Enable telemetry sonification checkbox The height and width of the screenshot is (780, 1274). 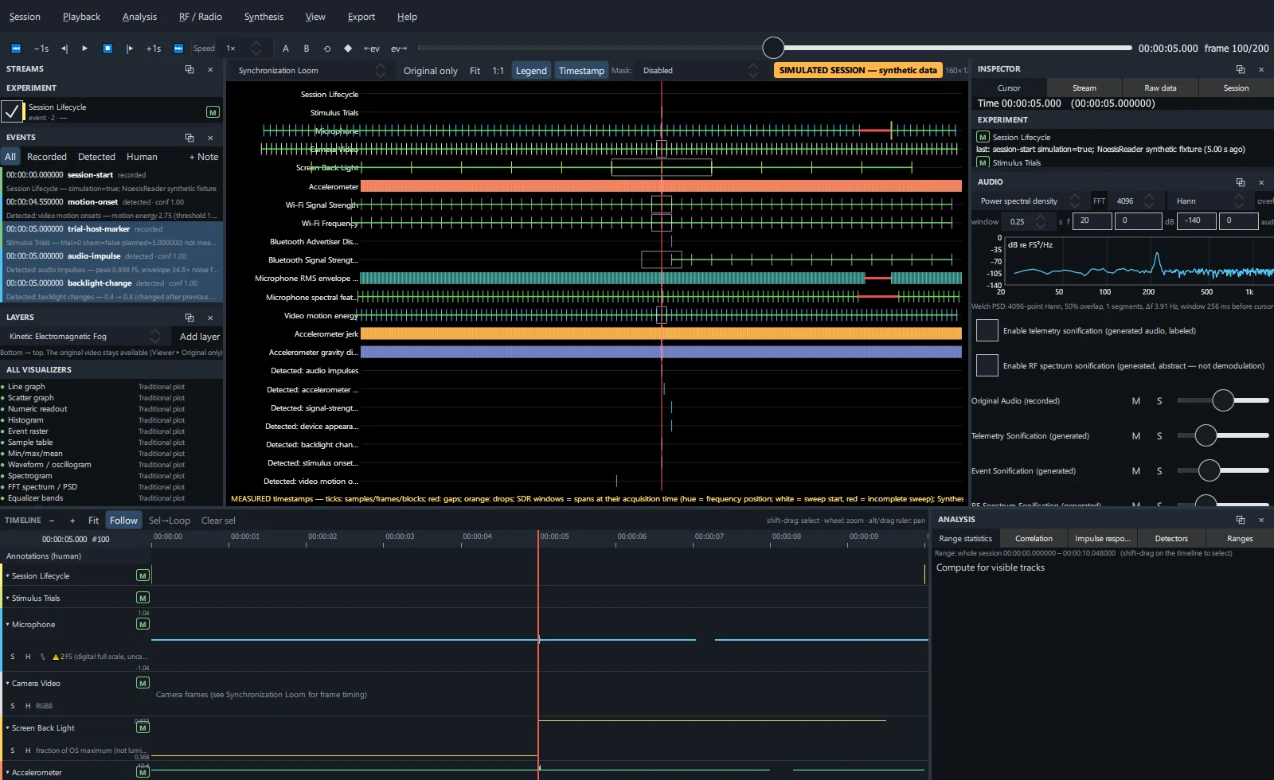click(x=987, y=330)
